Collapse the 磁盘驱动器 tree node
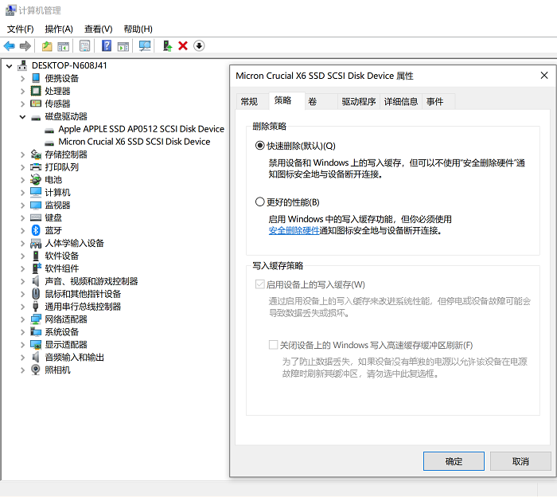The image size is (557, 497). coord(22,116)
